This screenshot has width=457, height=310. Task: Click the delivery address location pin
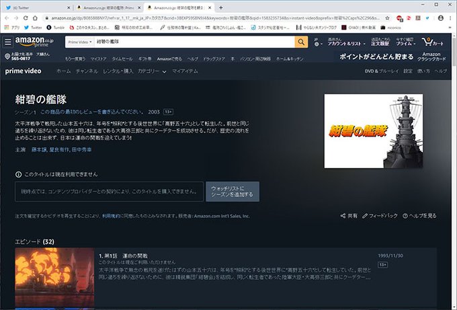[x=7, y=56]
